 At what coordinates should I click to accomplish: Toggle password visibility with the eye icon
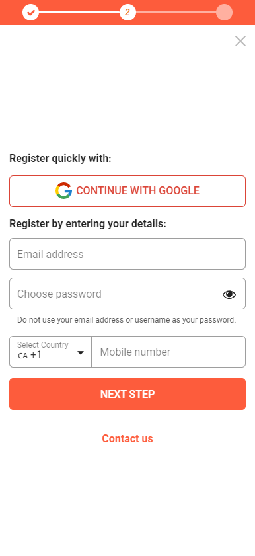(x=229, y=294)
